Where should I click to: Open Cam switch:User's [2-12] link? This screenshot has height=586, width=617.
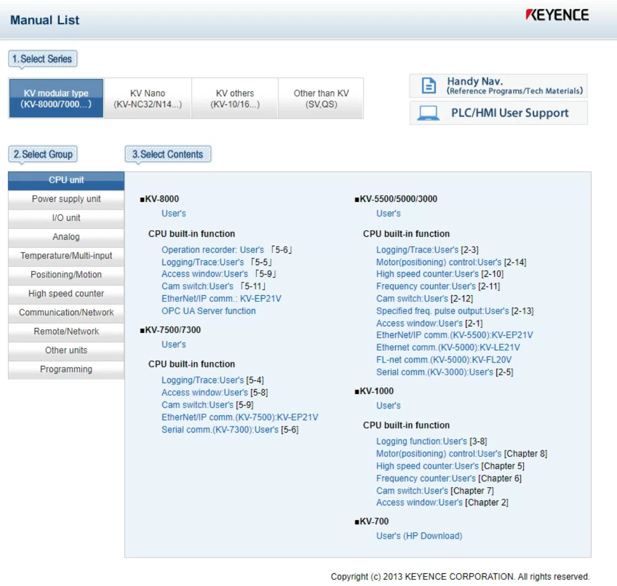coord(412,299)
